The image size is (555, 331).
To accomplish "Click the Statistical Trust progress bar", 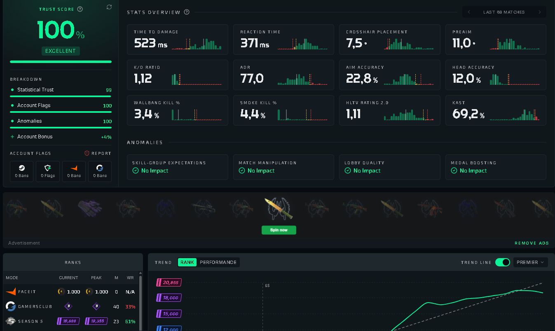I will click(x=61, y=96).
